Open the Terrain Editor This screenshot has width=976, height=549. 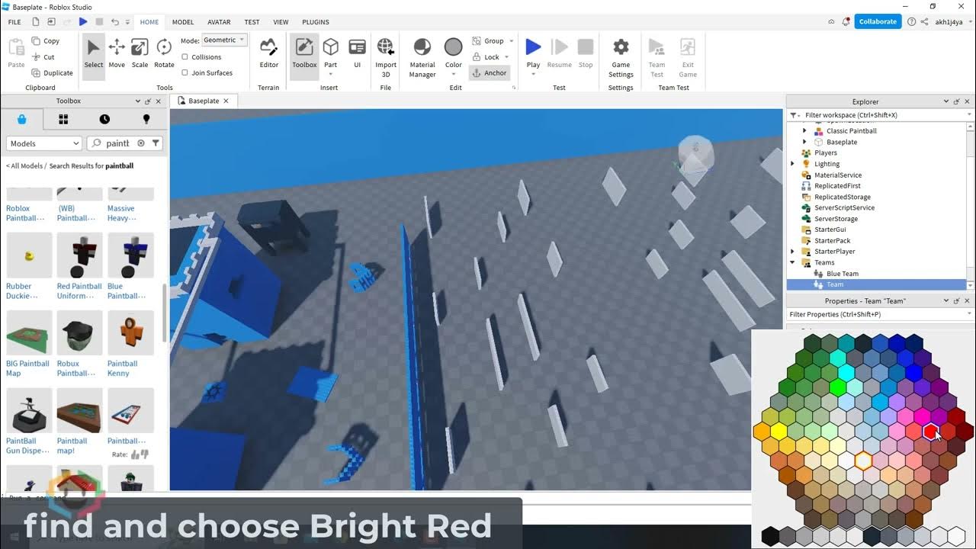(269, 53)
